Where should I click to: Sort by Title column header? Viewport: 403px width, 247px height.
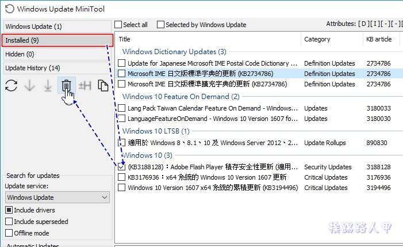208,39
